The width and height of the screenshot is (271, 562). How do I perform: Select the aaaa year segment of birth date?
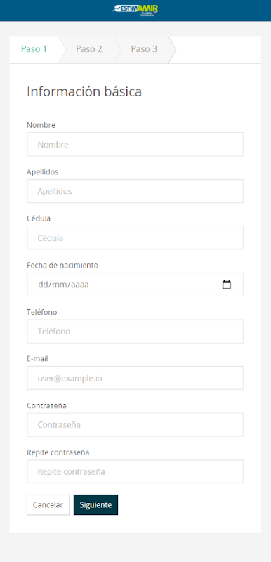pyautogui.click(x=80, y=285)
